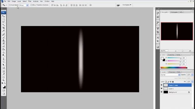Select the Paint Bucket tool
This screenshot has width=195, height=109.
click(3, 49)
